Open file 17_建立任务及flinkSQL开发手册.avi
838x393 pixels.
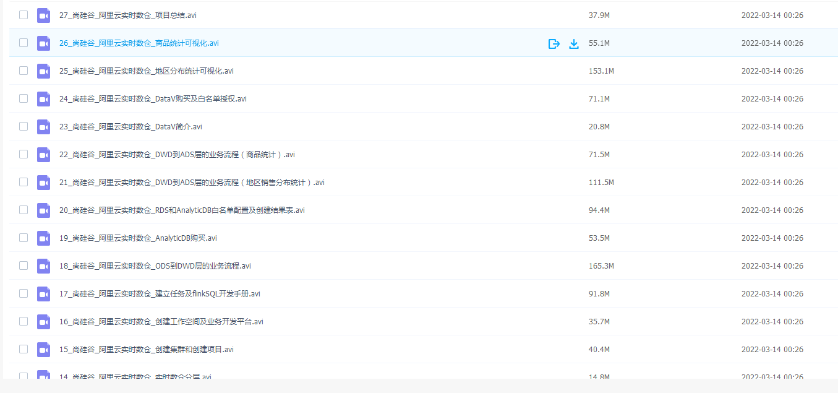click(160, 294)
